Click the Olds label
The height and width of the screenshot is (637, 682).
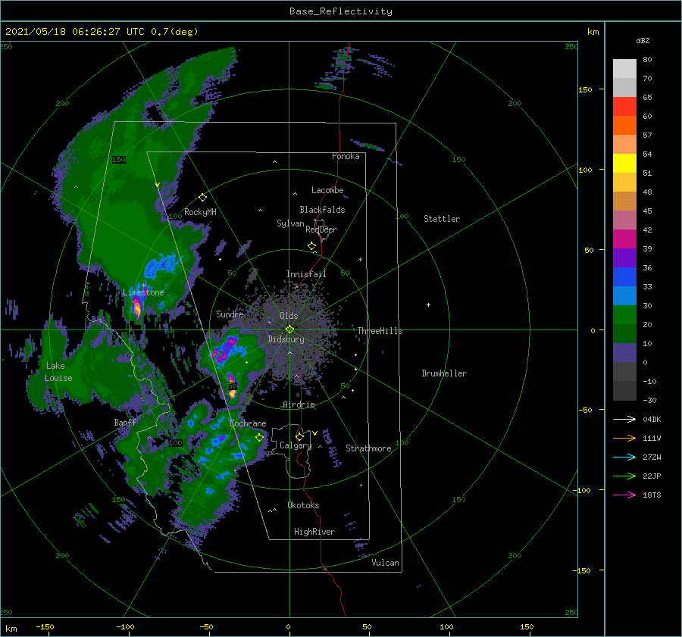coord(289,316)
